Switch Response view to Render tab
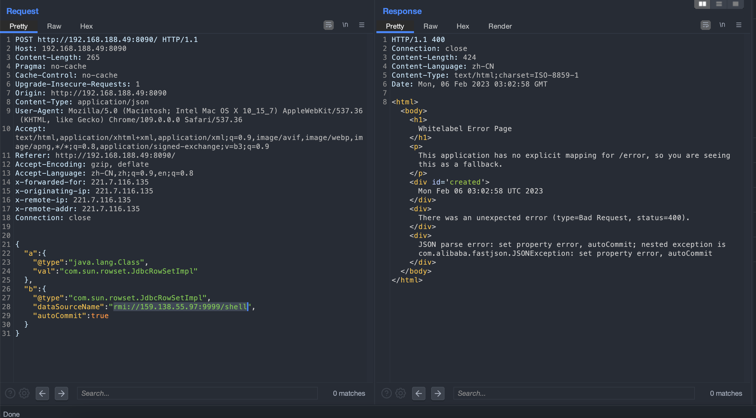 [500, 26]
